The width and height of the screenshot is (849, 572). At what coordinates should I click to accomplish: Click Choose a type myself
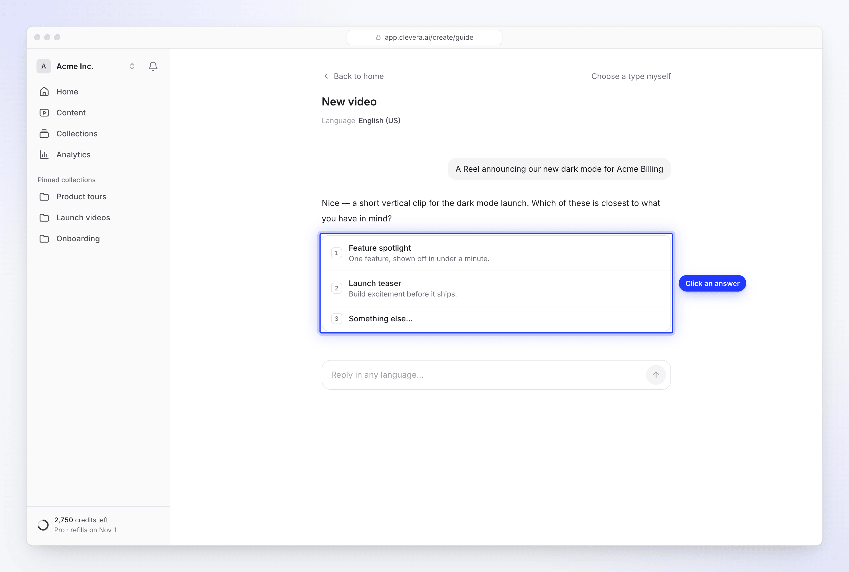pos(631,76)
